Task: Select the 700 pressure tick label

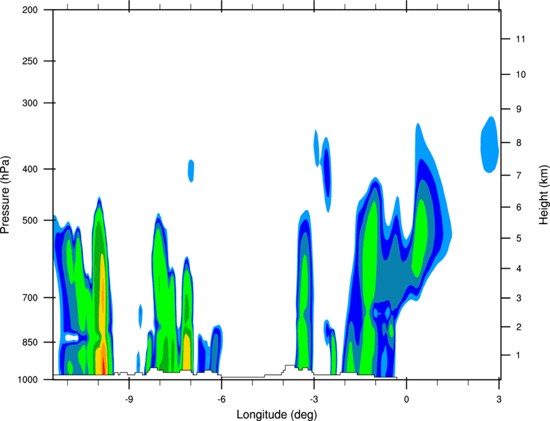Action: click(x=30, y=298)
